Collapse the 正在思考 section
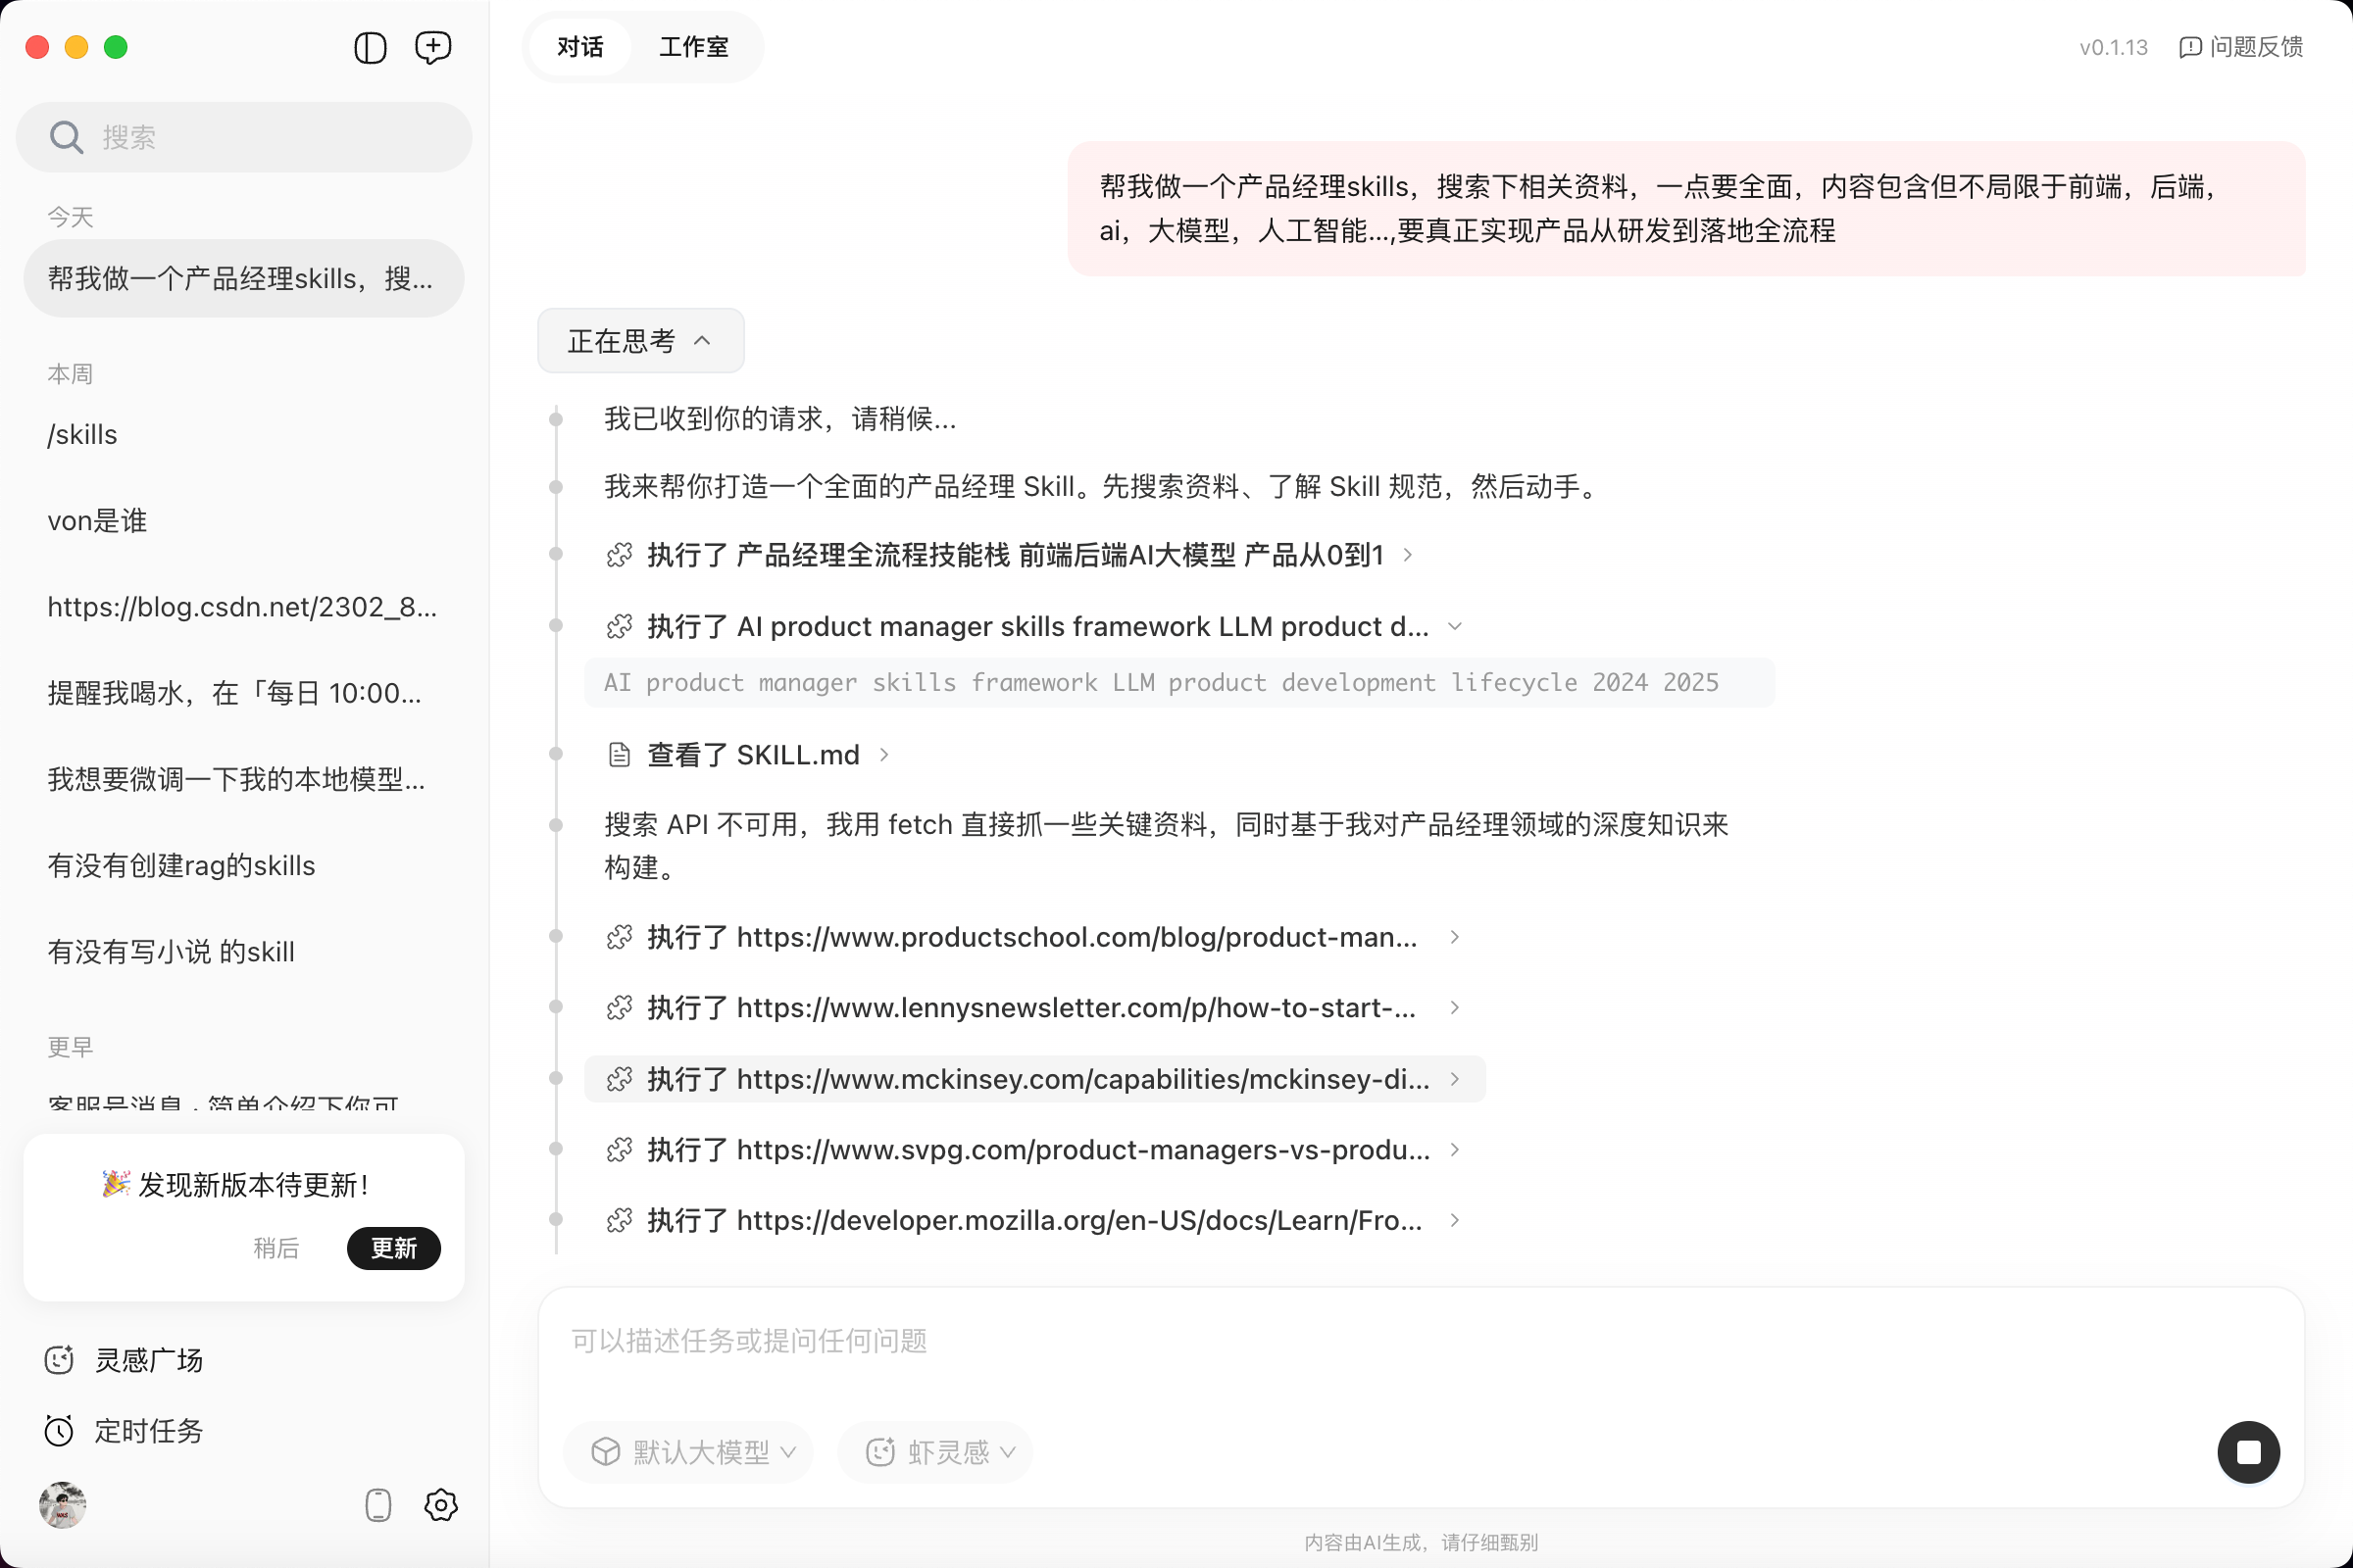 tap(701, 340)
